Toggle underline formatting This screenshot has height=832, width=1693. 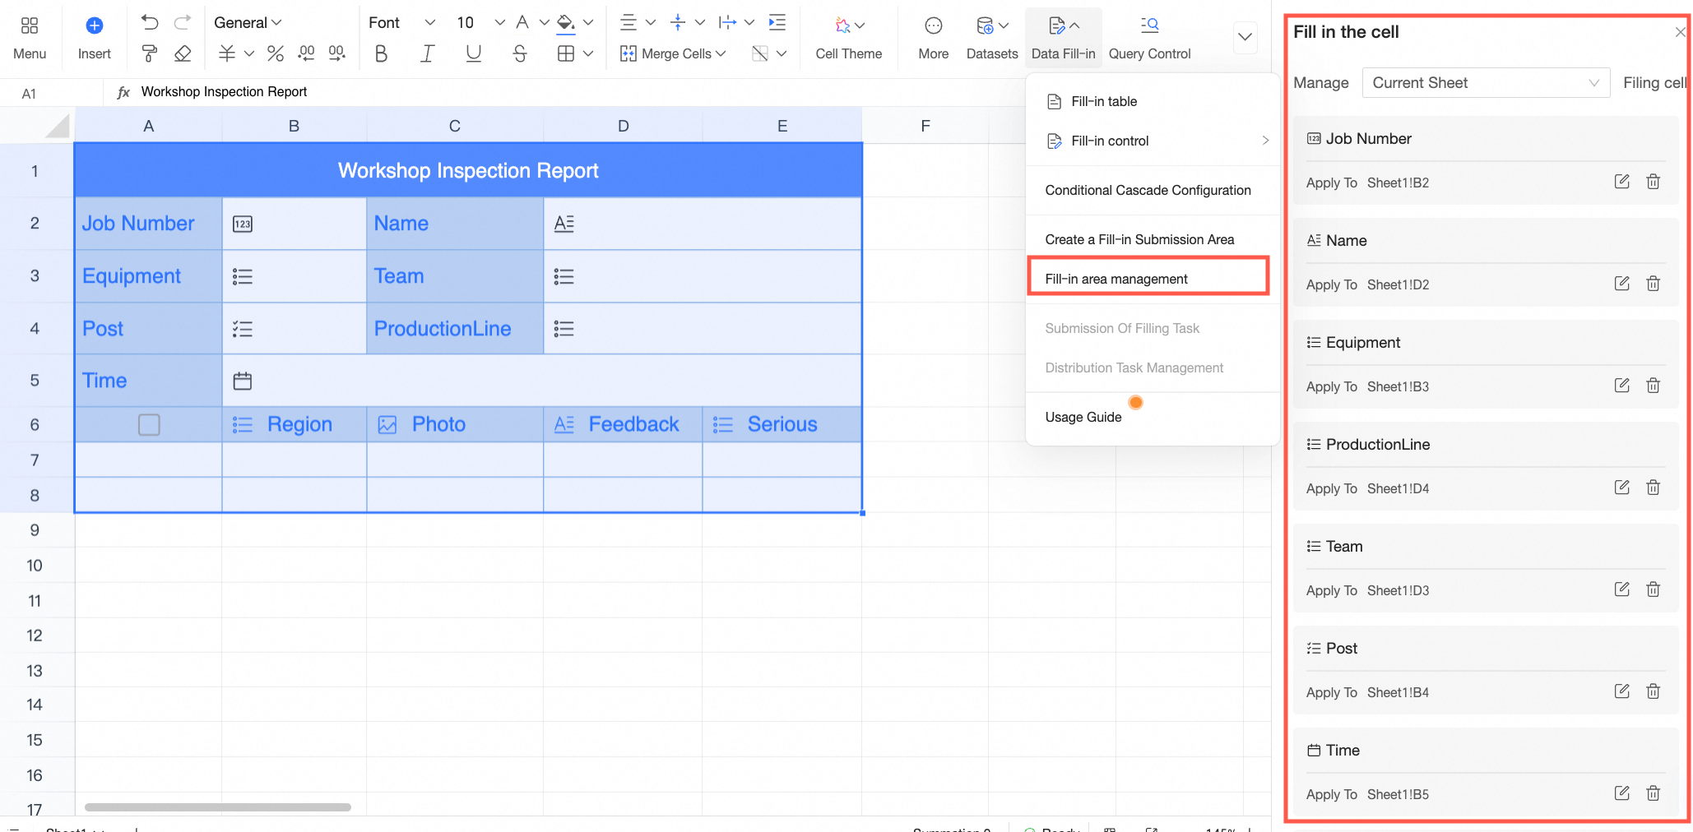(x=473, y=53)
